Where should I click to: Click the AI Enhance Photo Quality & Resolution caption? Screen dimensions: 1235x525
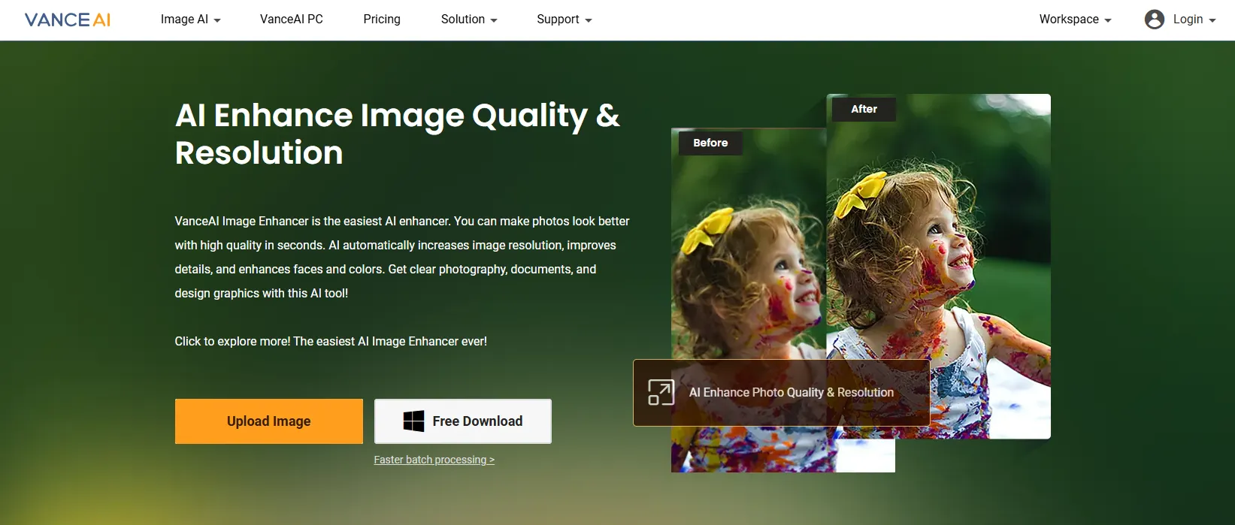791,392
